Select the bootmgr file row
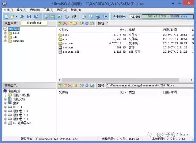Screen dimensions: 196x143 click(x=126, y=47)
